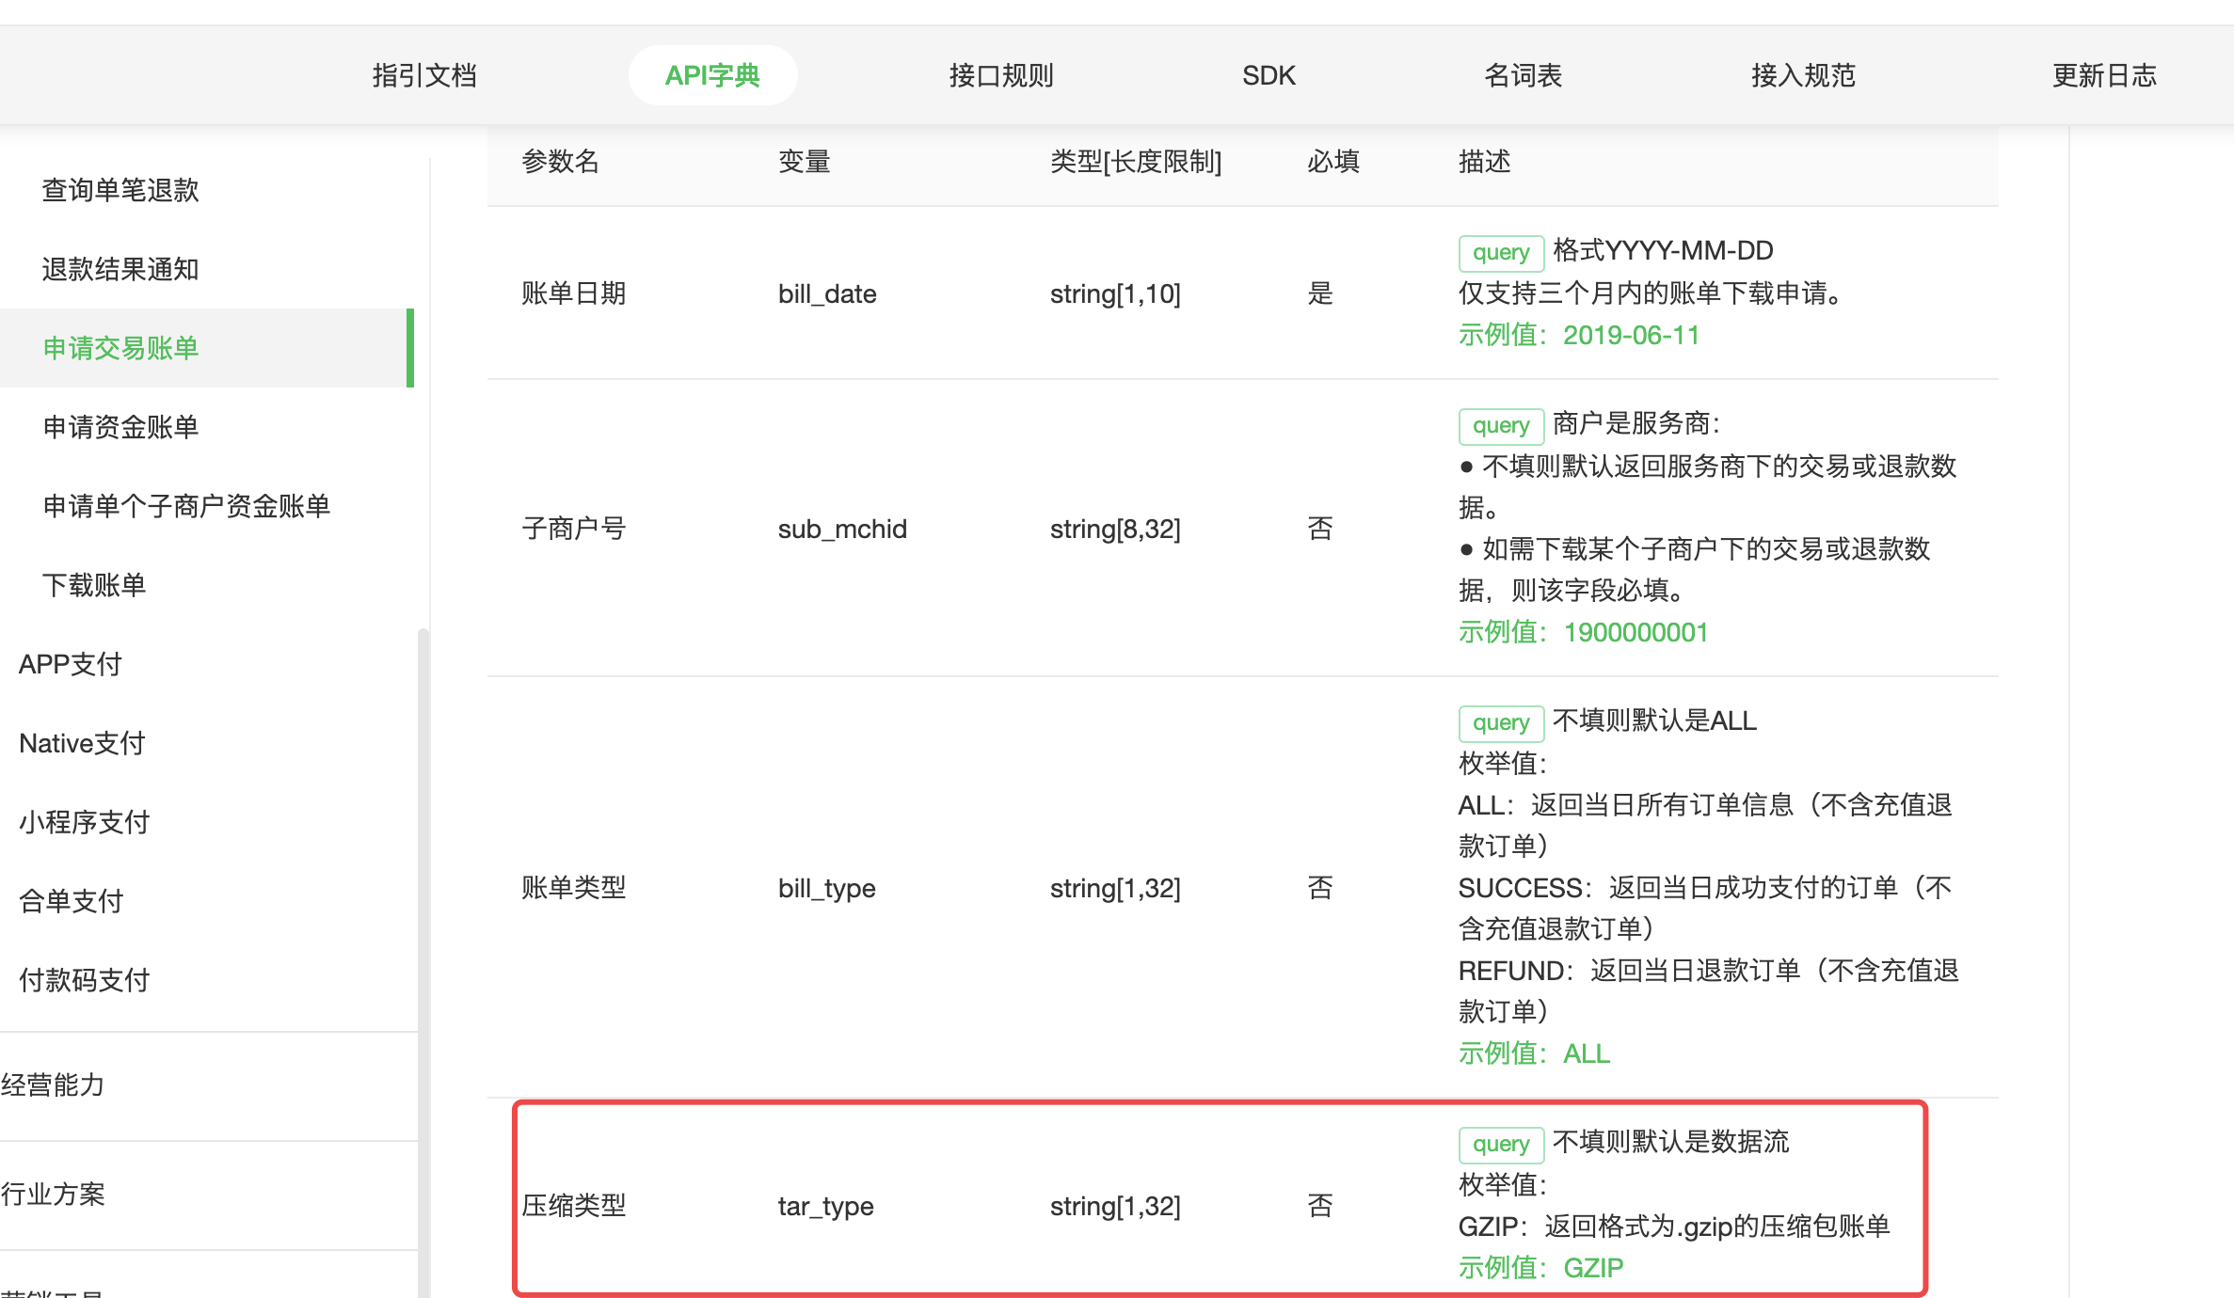Screen dimensions: 2234x1298
Task: Expand 小程序支付 section
Action: click(85, 822)
